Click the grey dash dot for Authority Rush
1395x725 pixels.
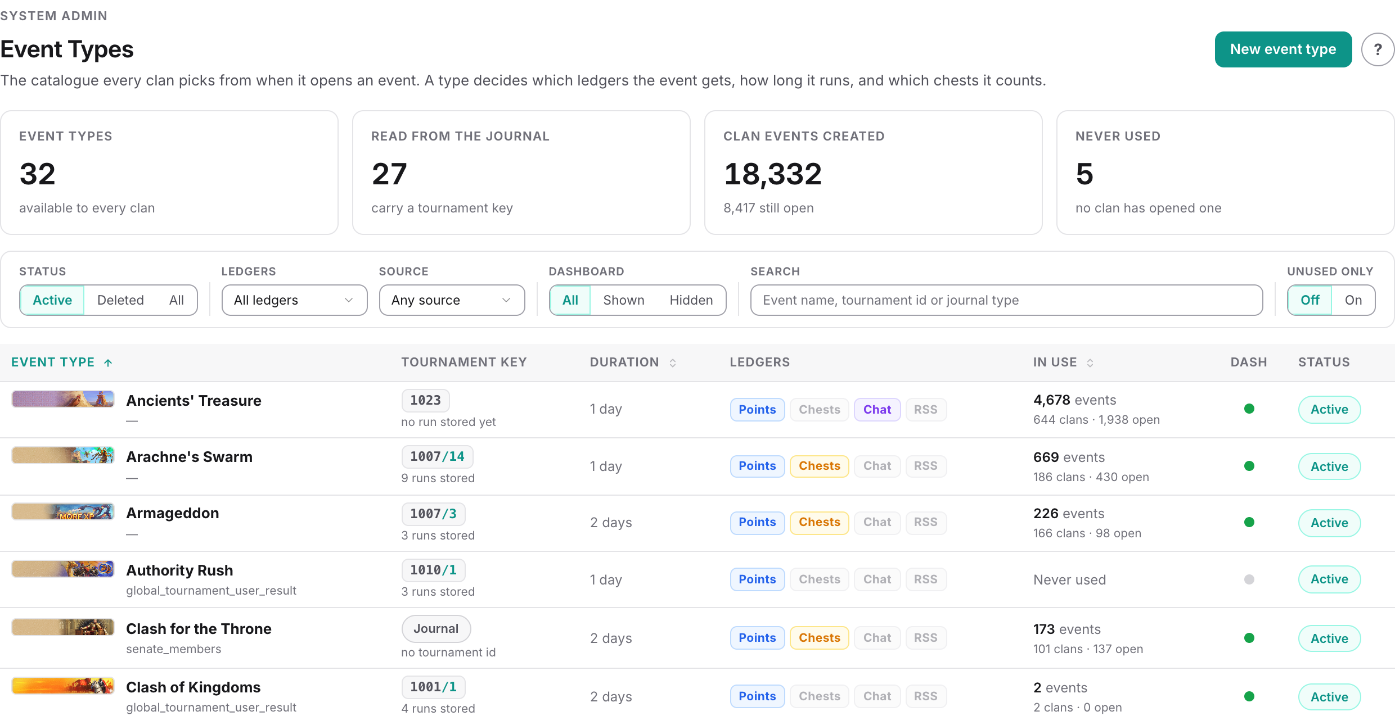click(x=1249, y=579)
